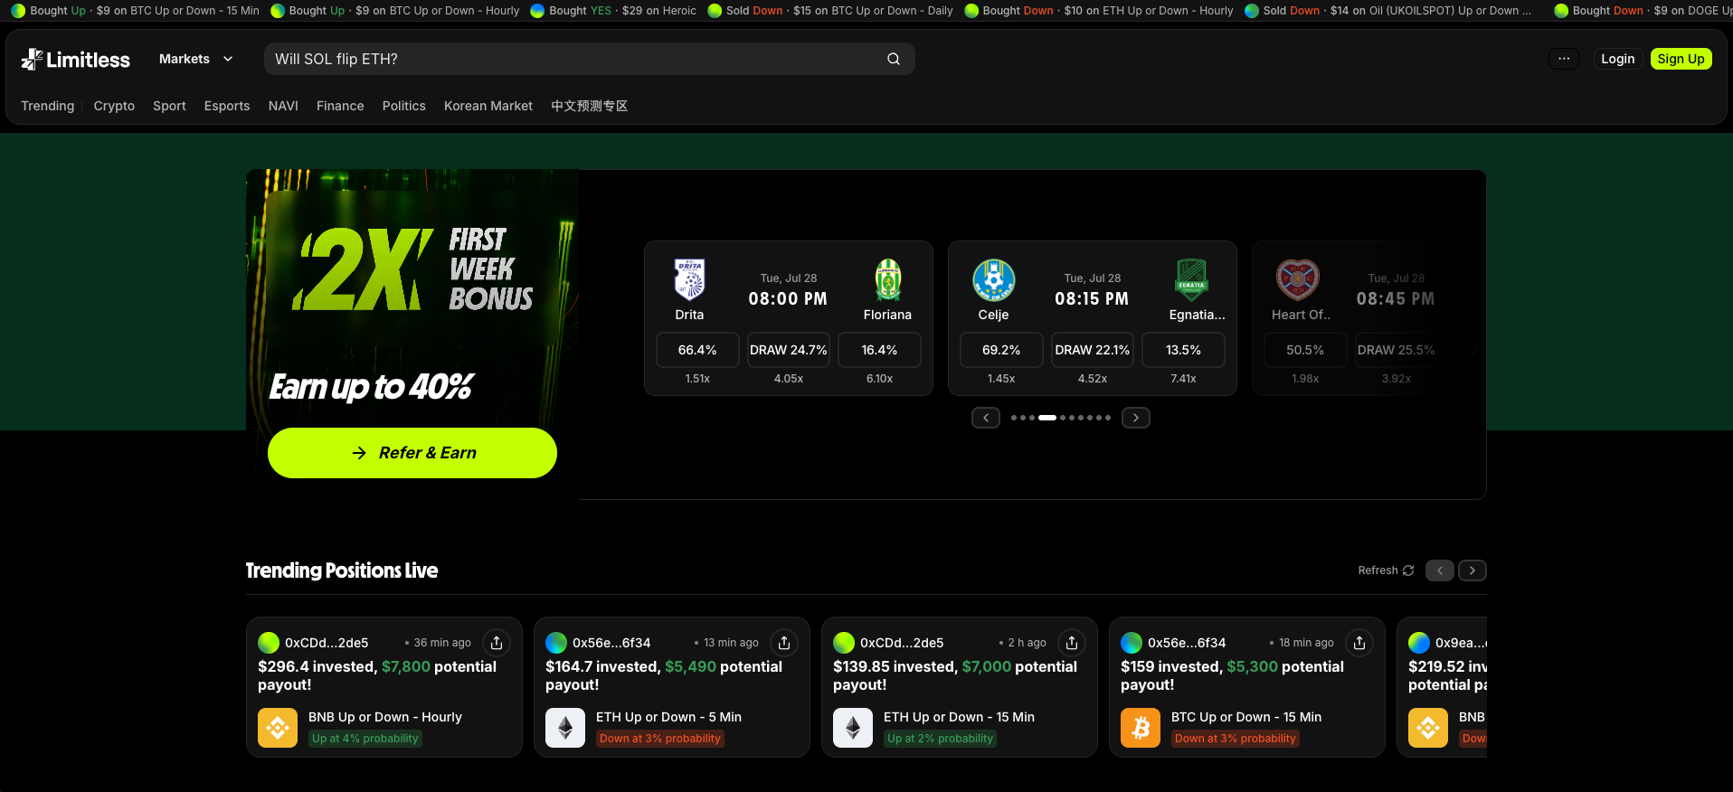Click the Limitless logo
The image size is (1733, 792).
pyautogui.click(x=76, y=60)
